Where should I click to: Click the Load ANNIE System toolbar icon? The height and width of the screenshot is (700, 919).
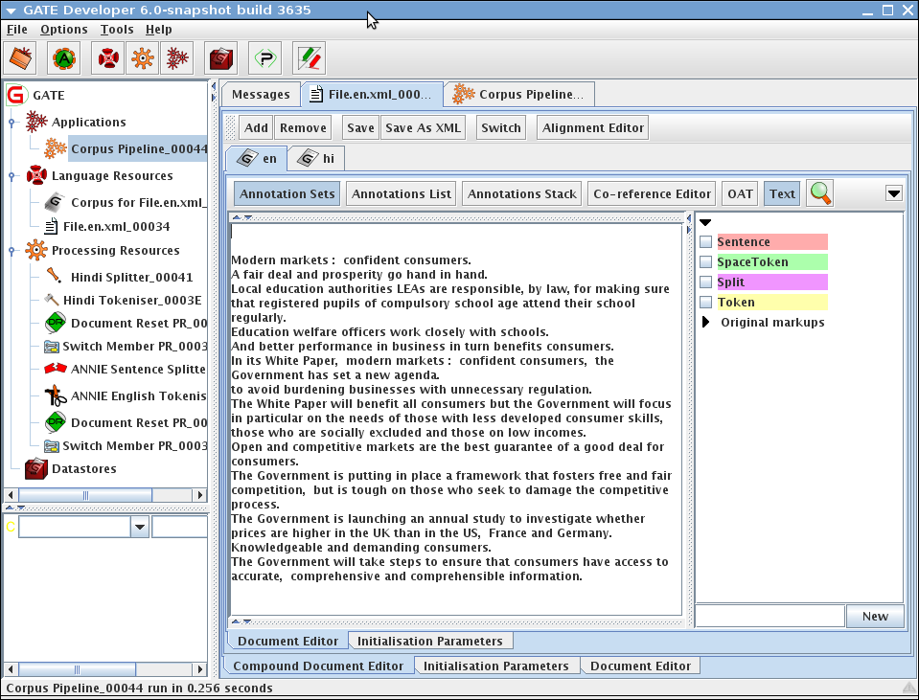(x=64, y=58)
